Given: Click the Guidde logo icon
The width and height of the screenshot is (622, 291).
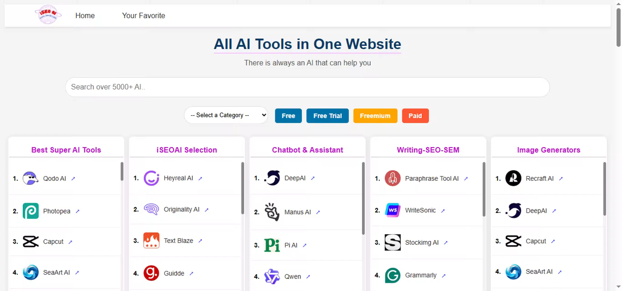Looking at the screenshot, I should click(x=151, y=273).
